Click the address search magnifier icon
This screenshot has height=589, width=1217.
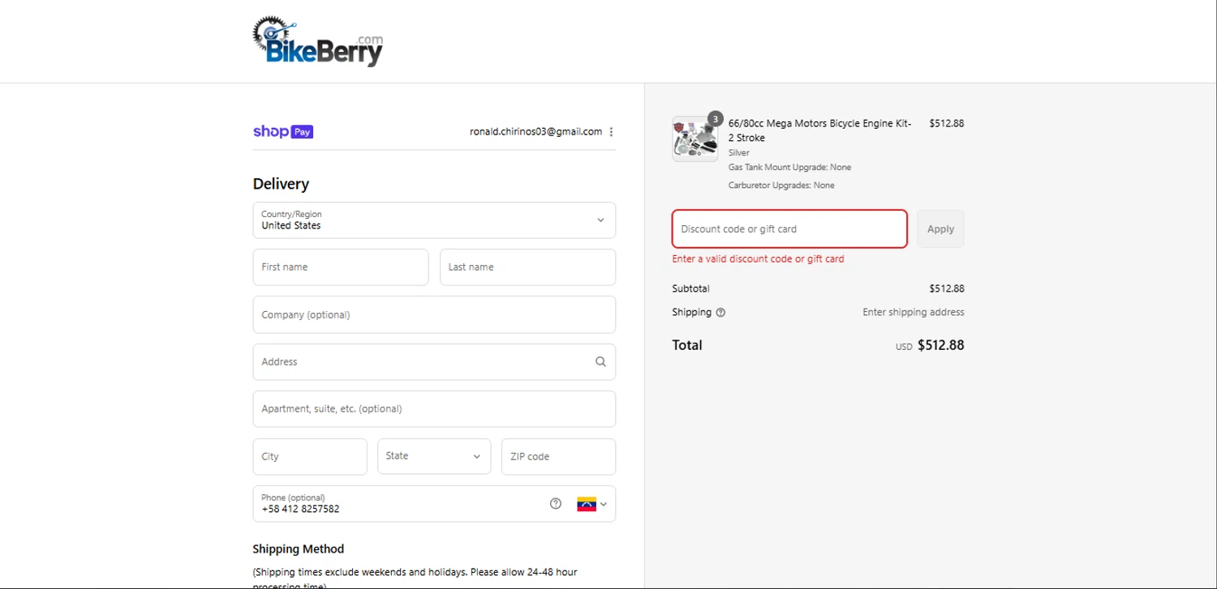pyautogui.click(x=600, y=362)
